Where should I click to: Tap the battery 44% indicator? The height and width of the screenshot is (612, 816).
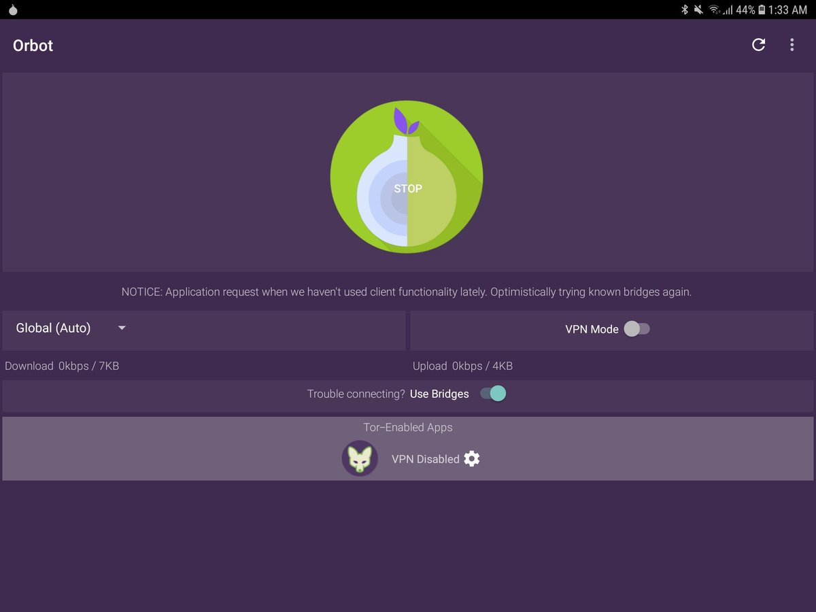click(751, 10)
